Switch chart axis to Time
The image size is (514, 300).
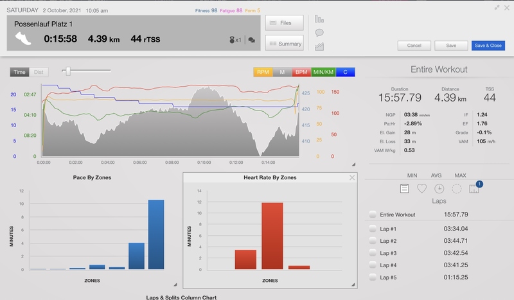20,73
